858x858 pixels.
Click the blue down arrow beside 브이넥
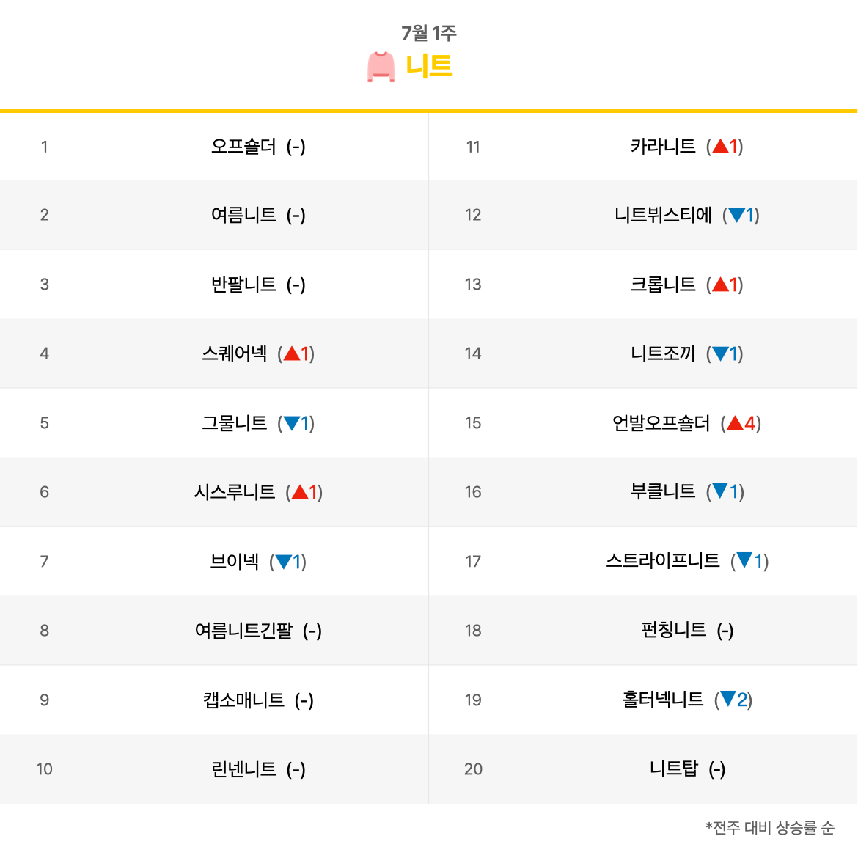[x=284, y=562]
